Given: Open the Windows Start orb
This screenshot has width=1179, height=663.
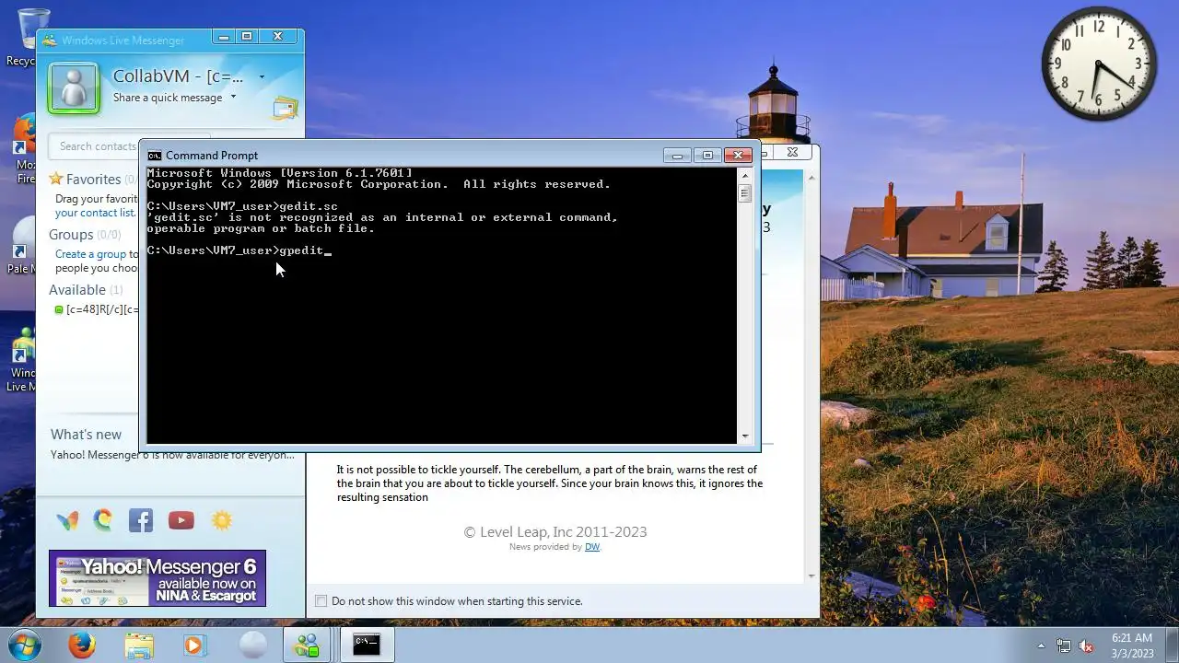Looking at the screenshot, I should pos(25,645).
